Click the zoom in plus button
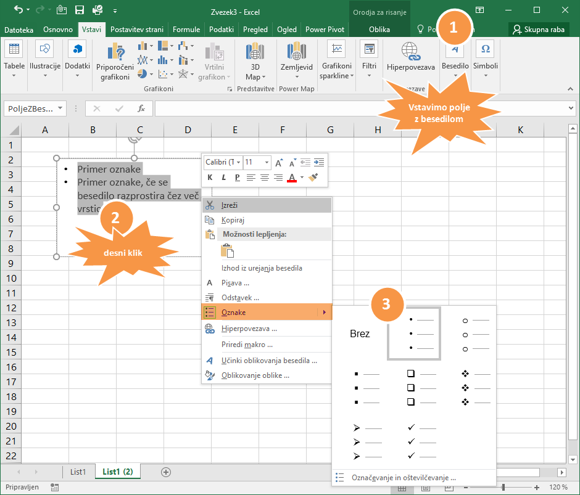Screen dimensions: 580x495 tap(537, 487)
